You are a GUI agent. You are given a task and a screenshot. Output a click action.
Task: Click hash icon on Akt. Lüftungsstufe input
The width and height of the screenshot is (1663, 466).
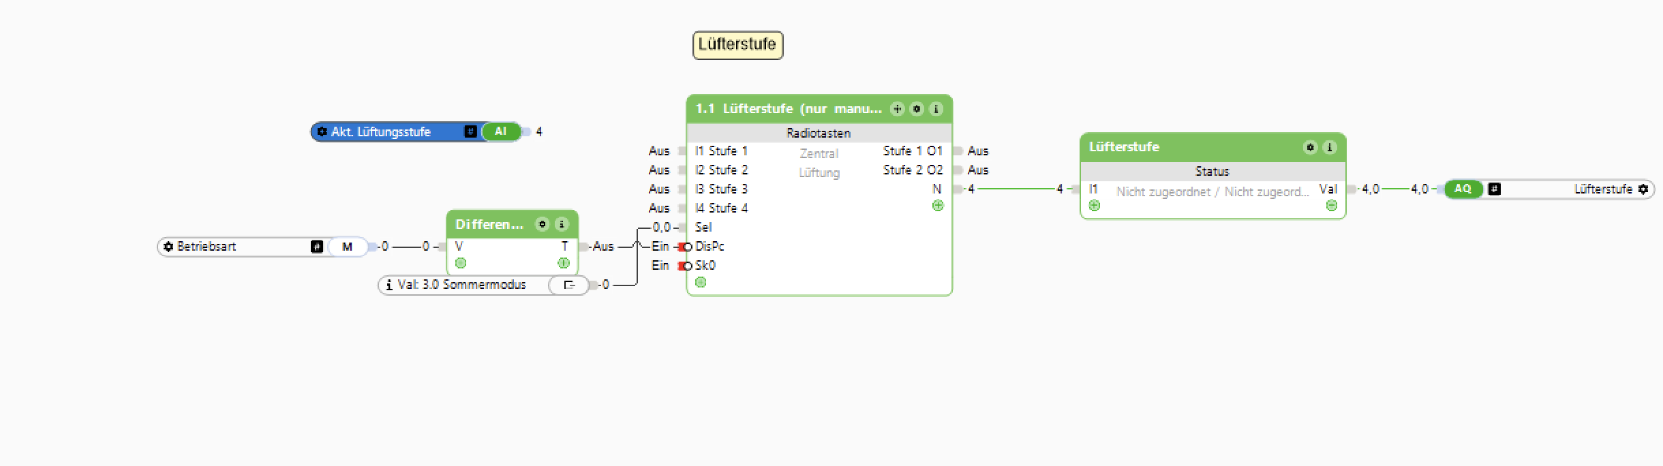coord(470,131)
